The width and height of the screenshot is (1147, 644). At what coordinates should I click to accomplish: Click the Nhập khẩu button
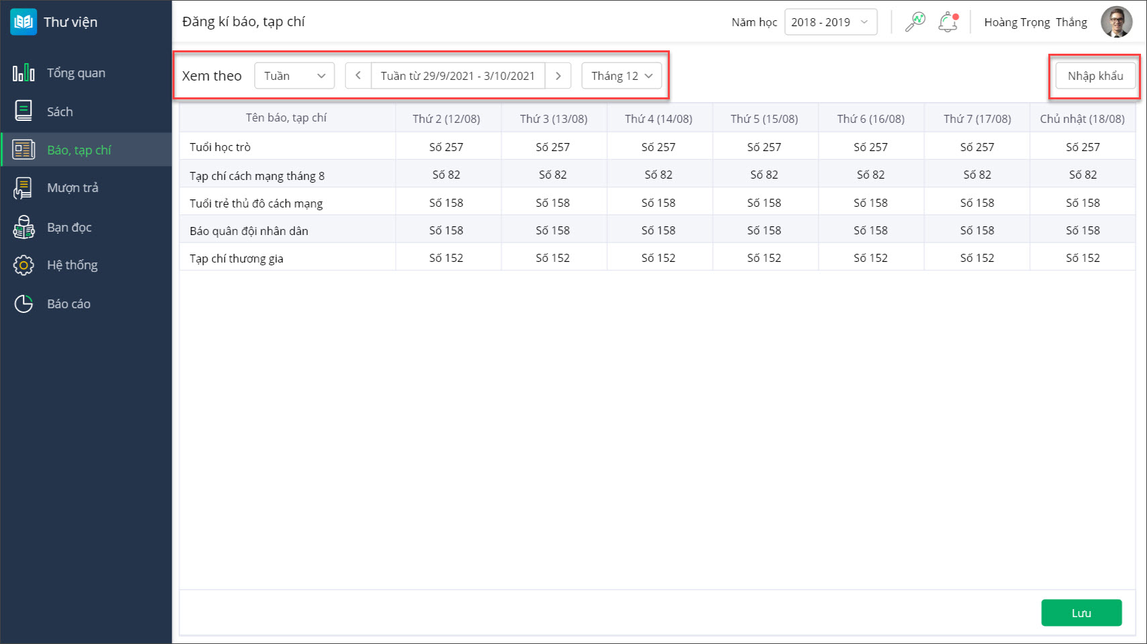(x=1095, y=76)
